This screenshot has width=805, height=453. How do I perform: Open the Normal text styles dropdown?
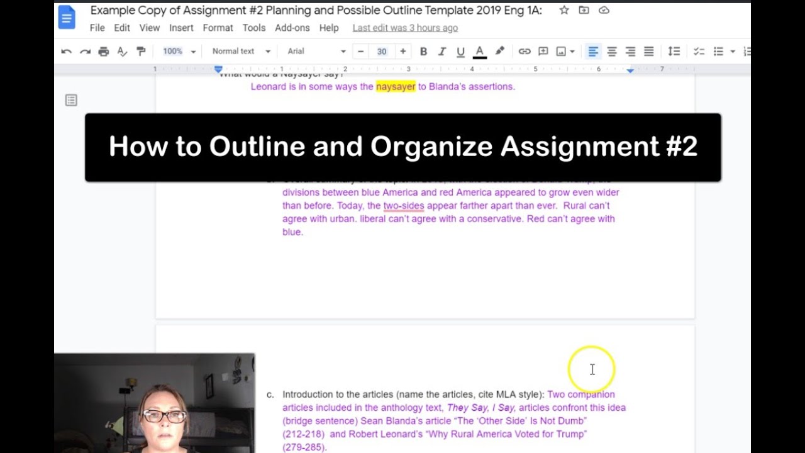(241, 52)
